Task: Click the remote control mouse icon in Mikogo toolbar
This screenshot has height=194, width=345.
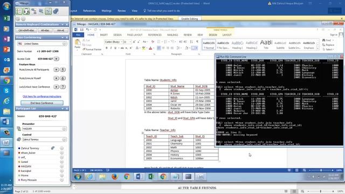Action: pos(56,11)
